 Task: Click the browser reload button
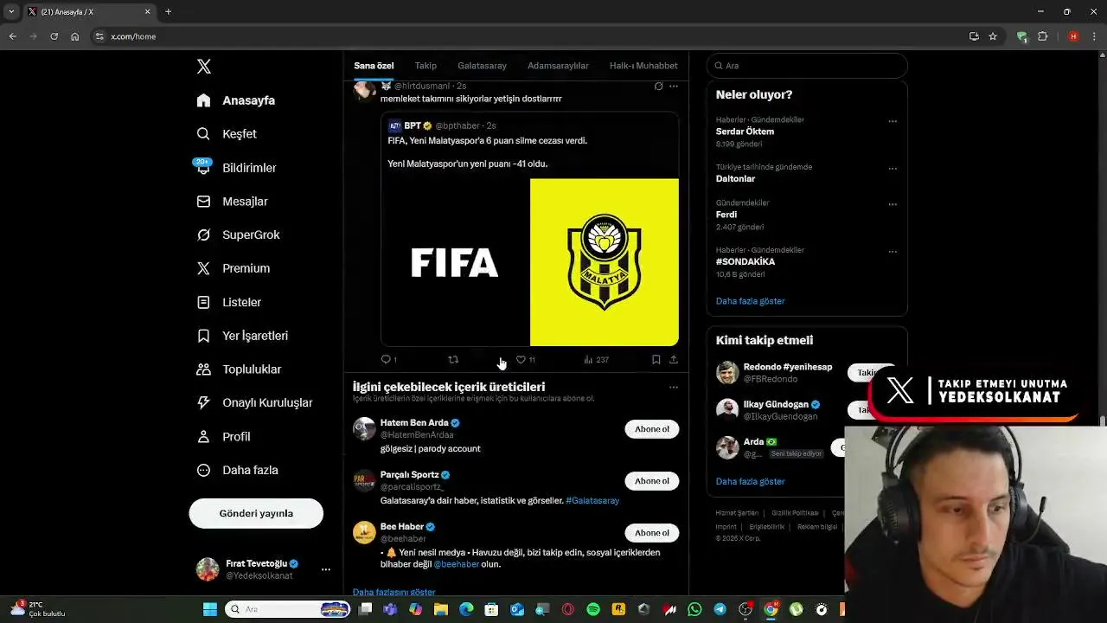coord(54,36)
